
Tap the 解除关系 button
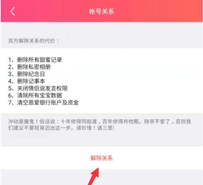(101, 158)
